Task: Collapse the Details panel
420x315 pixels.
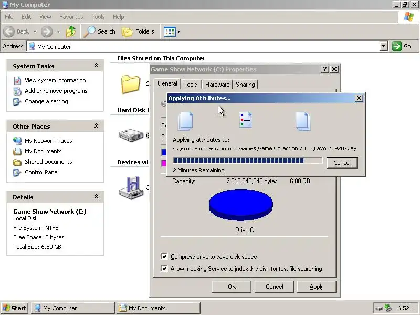Action: point(96,197)
